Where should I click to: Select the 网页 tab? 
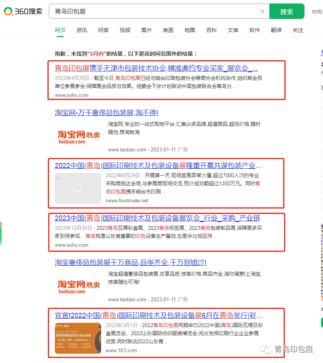(60, 30)
